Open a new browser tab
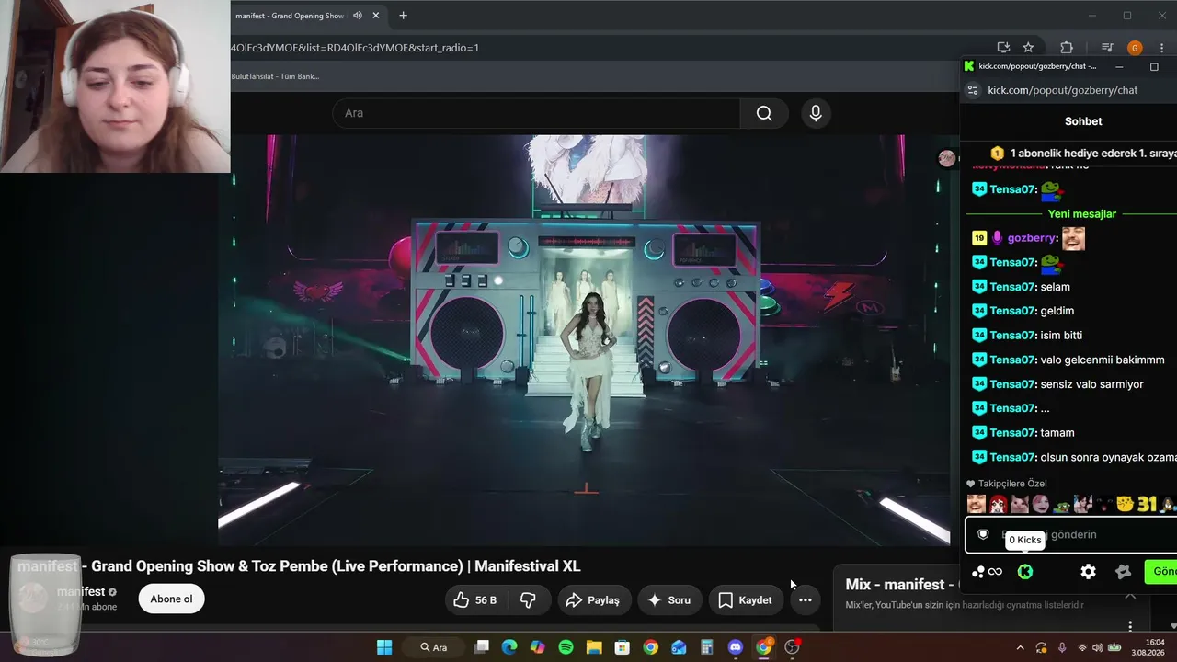Screen dimensions: 1177x662 coord(403,16)
